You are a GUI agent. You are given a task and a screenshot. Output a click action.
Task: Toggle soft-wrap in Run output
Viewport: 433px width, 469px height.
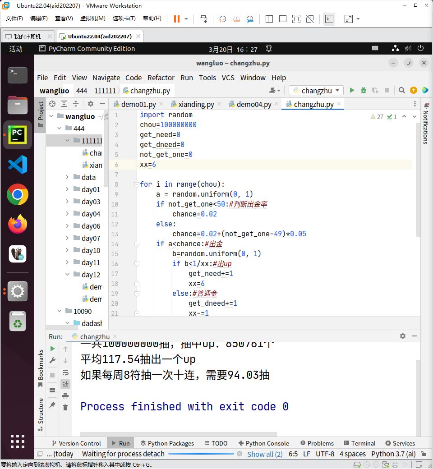click(65, 372)
